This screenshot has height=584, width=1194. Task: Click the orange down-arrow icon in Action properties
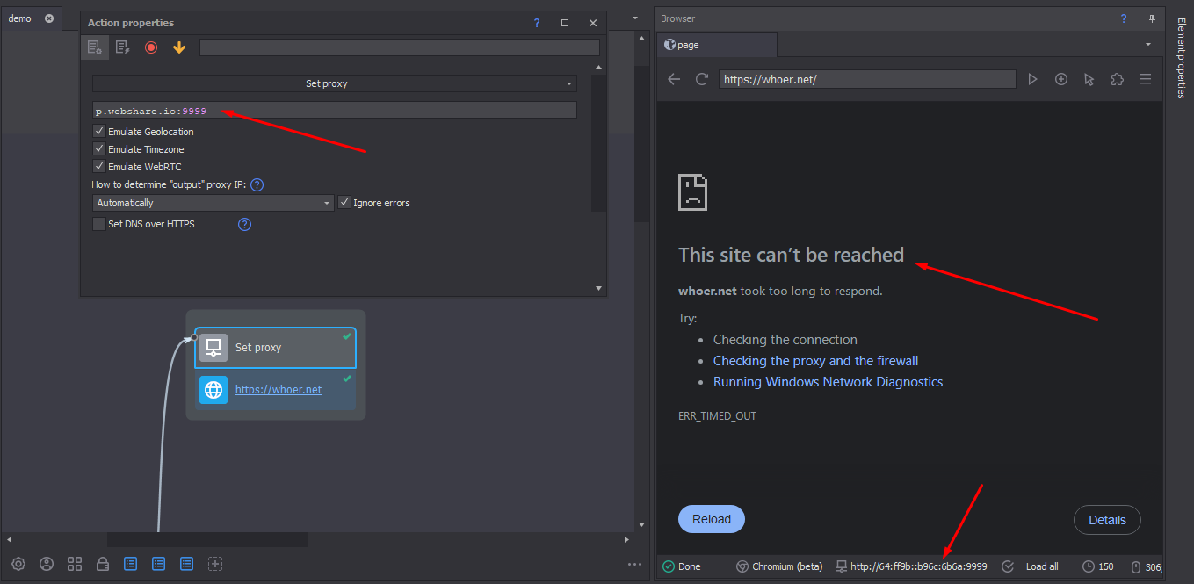179,47
